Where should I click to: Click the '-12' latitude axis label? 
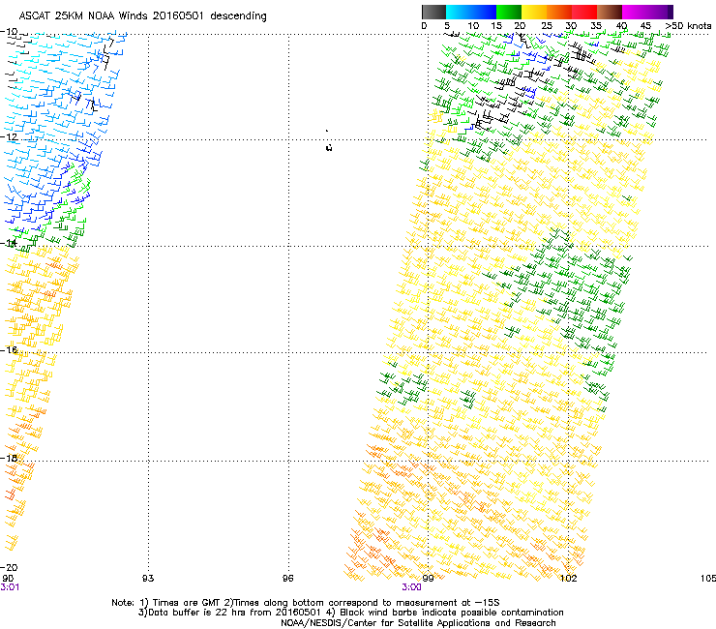click(x=9, y=136)
